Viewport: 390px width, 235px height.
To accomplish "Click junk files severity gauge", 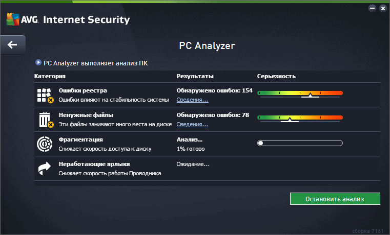I will click(300, 119).
